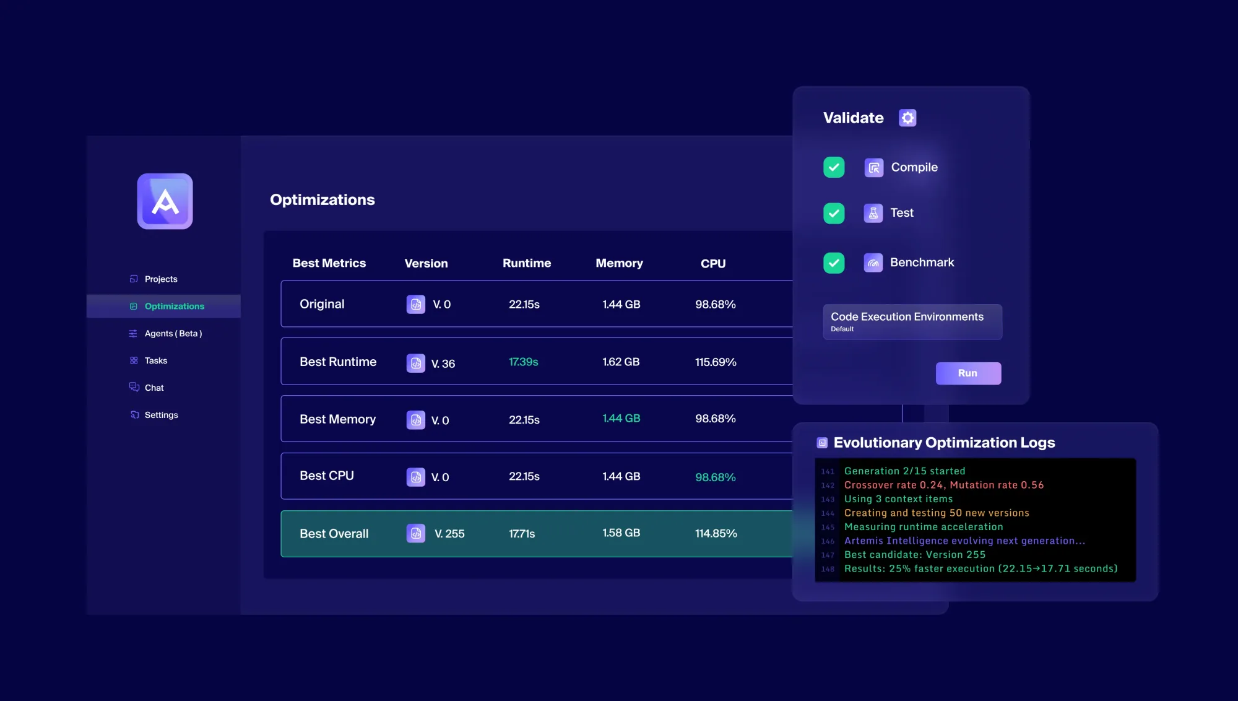This screenshot has height=701, width=1238.
Task: Click the Agents (Beta) sidebar icon
Action: point(133,333)
